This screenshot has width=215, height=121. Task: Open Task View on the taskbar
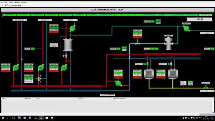[x=13, y=118]
